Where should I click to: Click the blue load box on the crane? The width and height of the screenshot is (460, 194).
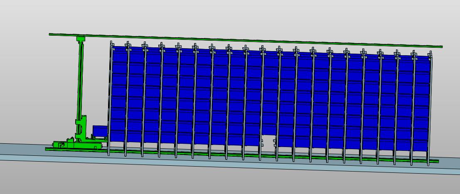tap(100, 131)
